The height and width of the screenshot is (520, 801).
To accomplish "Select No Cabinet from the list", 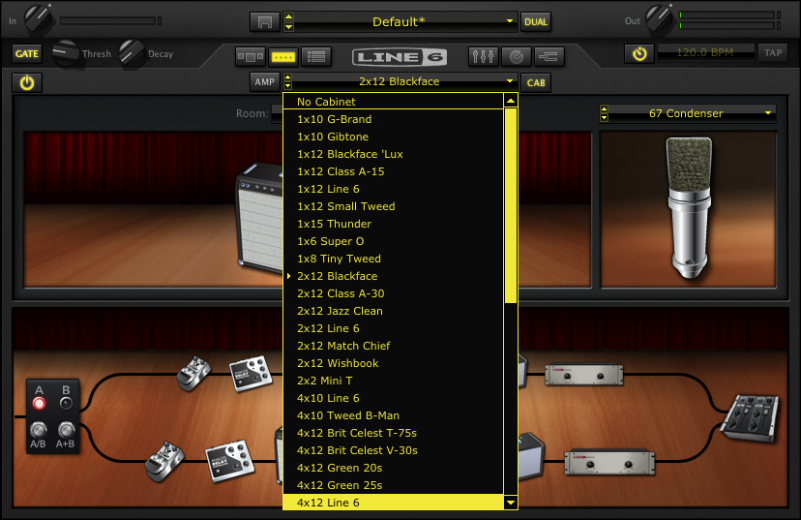I will click(x=393, y=102).
